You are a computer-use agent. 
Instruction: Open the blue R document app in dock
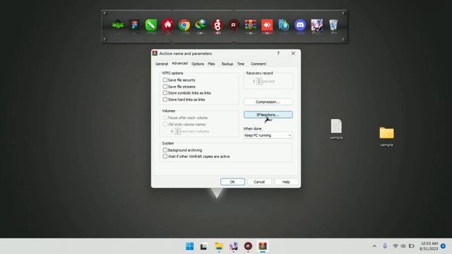coord(284,25)
